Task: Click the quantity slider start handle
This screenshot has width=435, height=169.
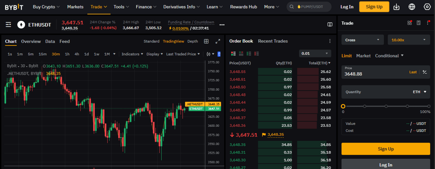Action: (x=343, y=106)
